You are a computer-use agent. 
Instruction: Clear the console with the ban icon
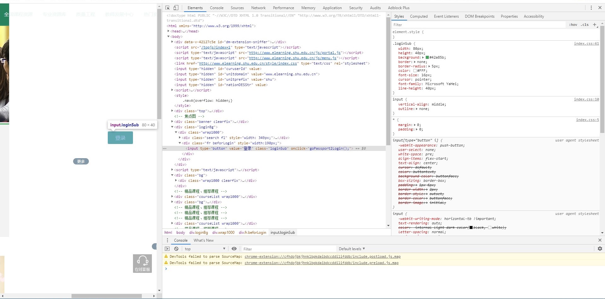click(x=176, y=249)
